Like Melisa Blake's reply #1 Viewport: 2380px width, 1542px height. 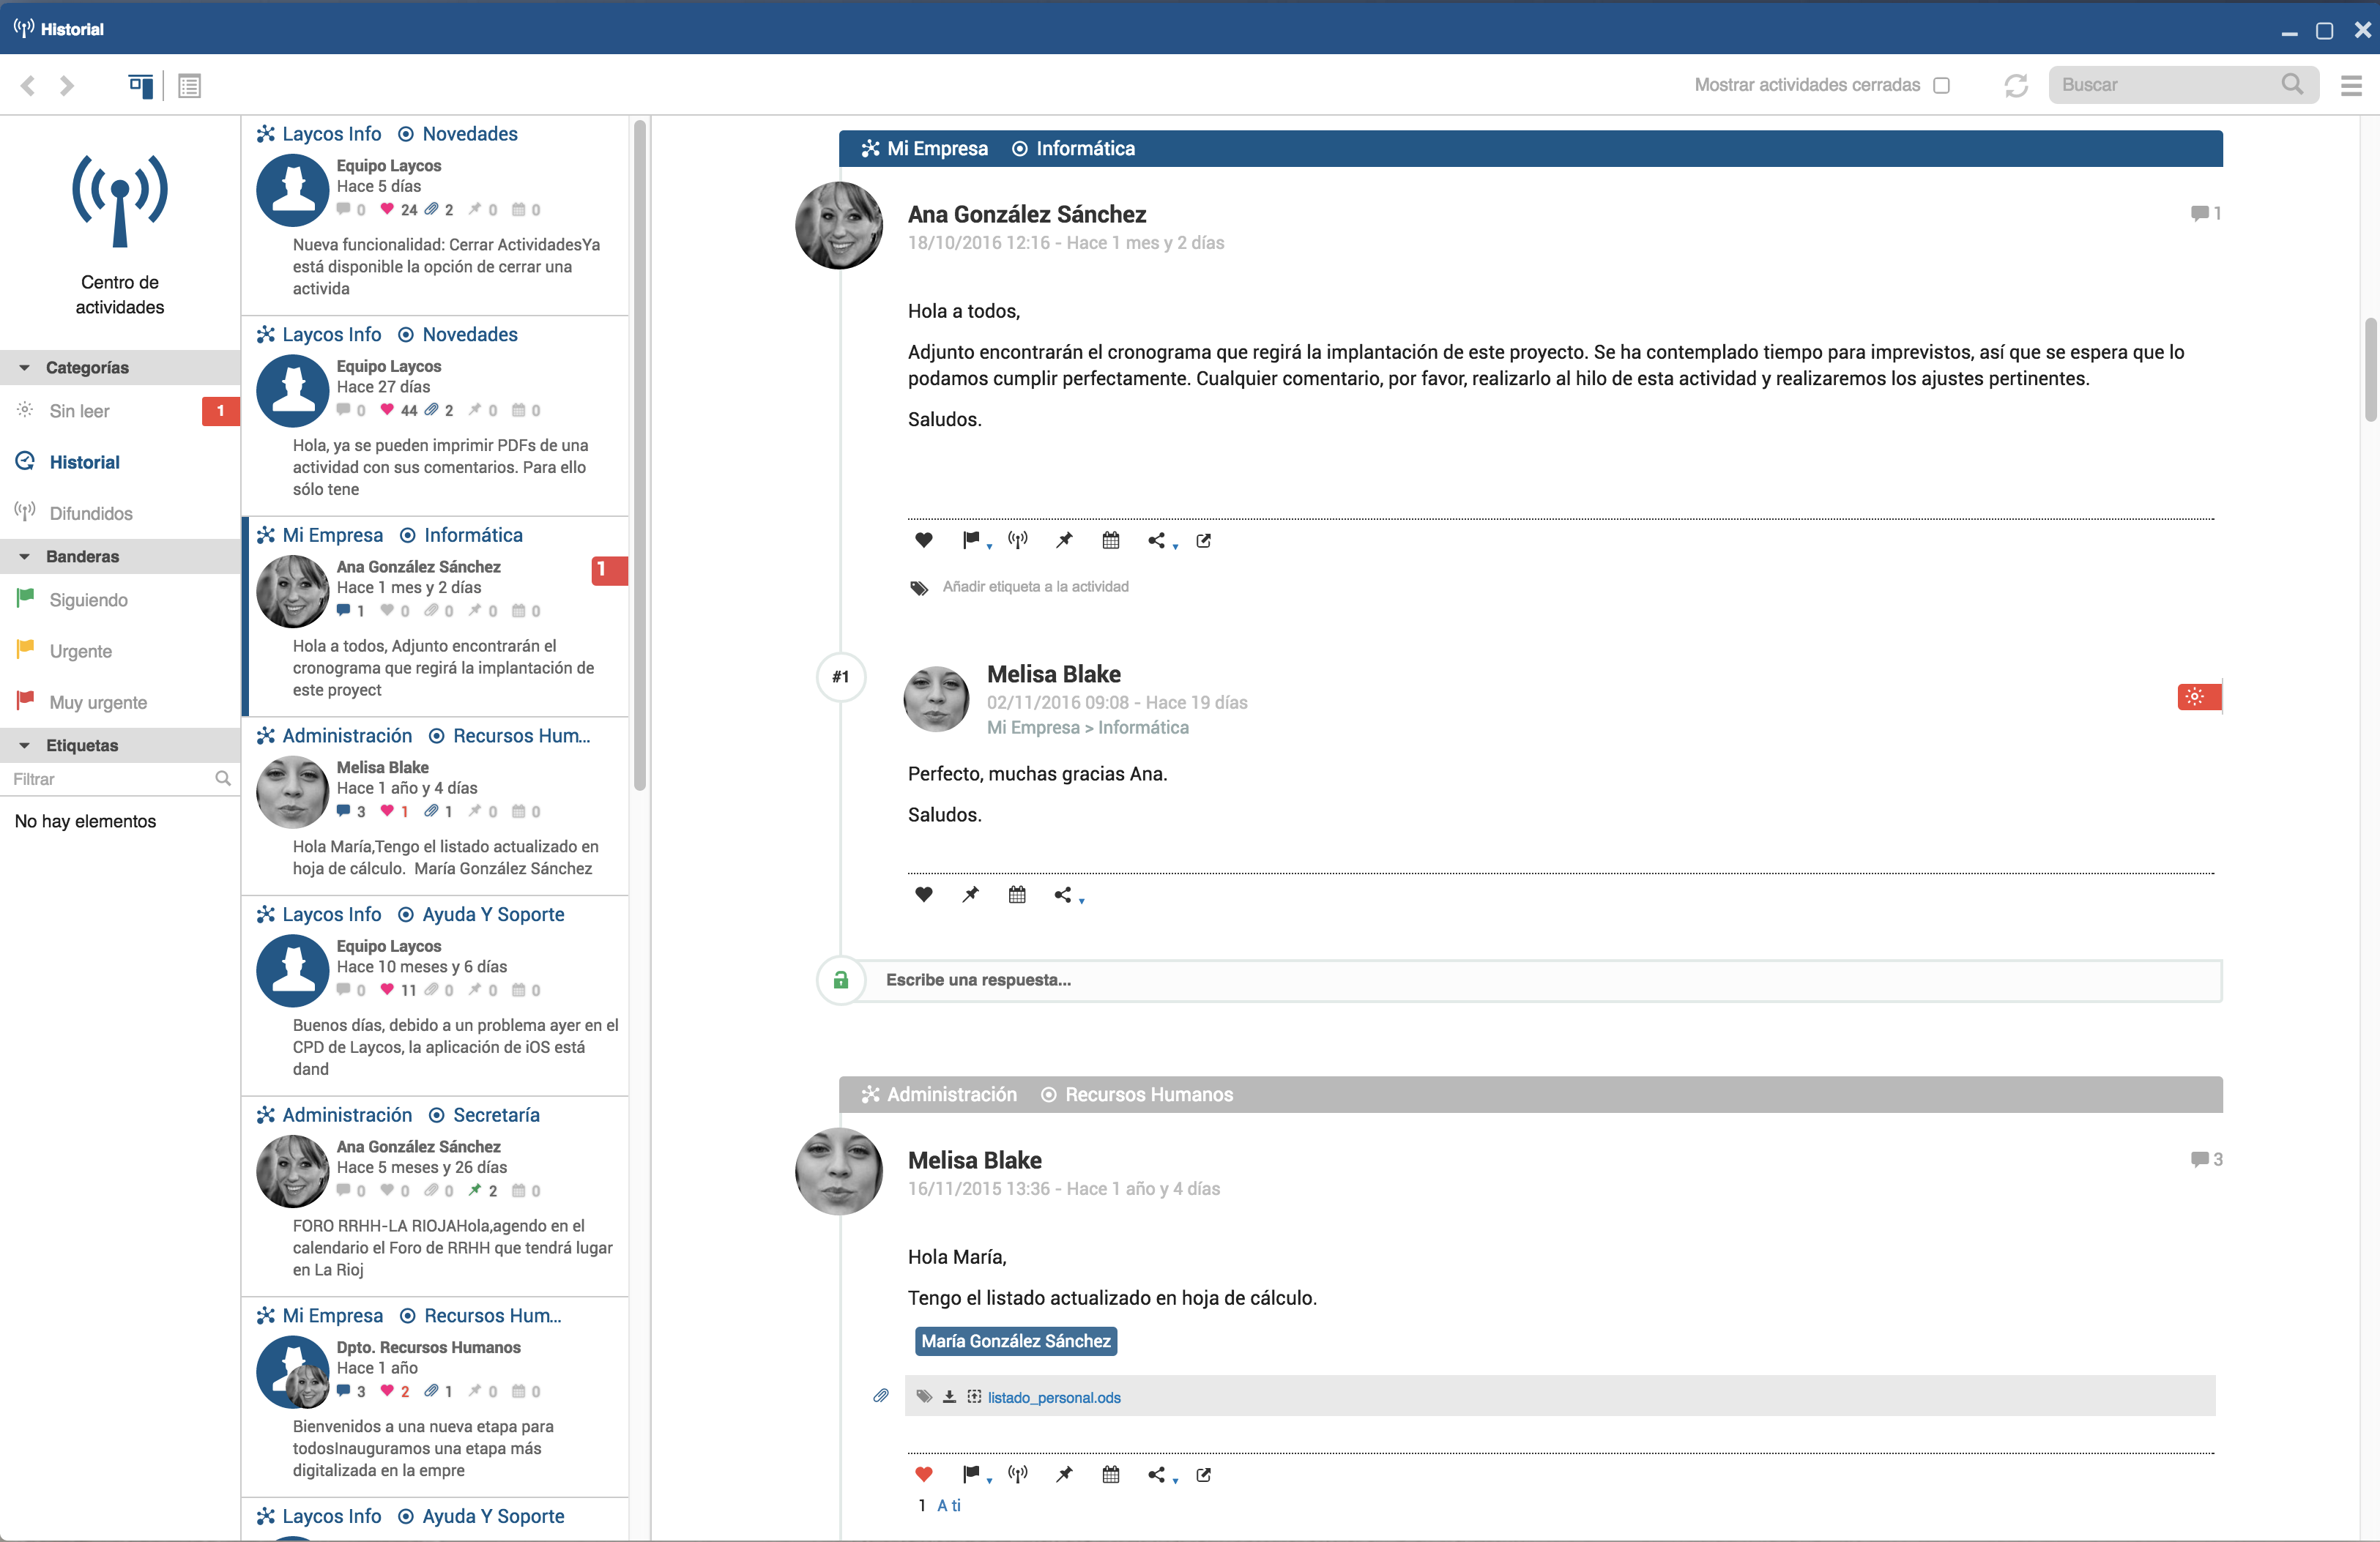923,894
